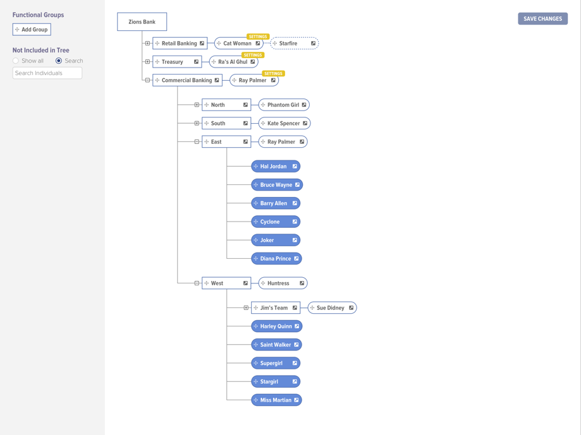Viewport: 581px width, 435px height.
Task: Click the edit icon on Miss Martian
Action: (x=296, y=400)
